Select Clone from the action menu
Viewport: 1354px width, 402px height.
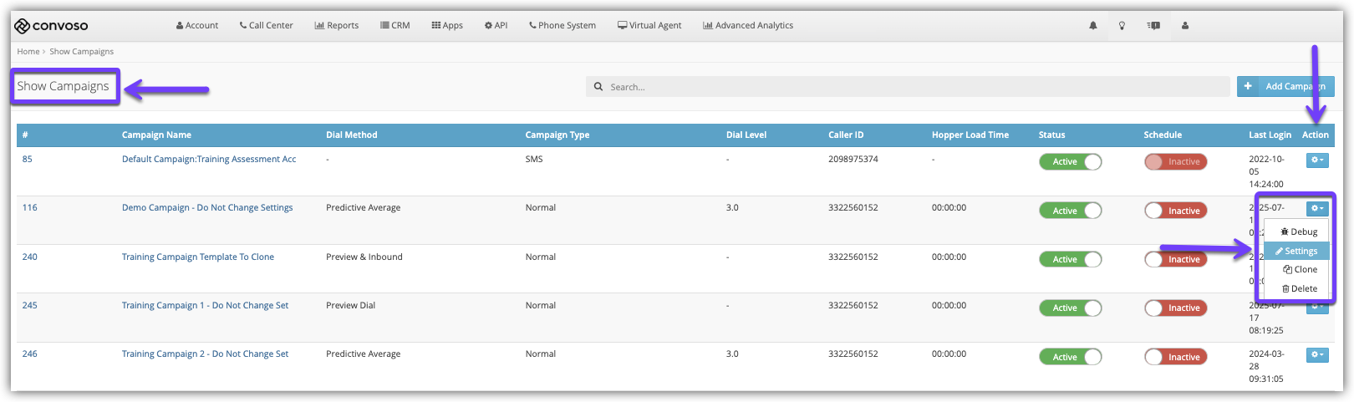[x=1300, y=269]
